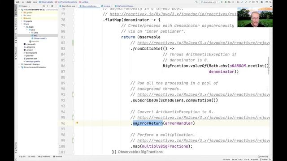
Task: Expand Scratches and Consoles node
Action: point(19,67)
